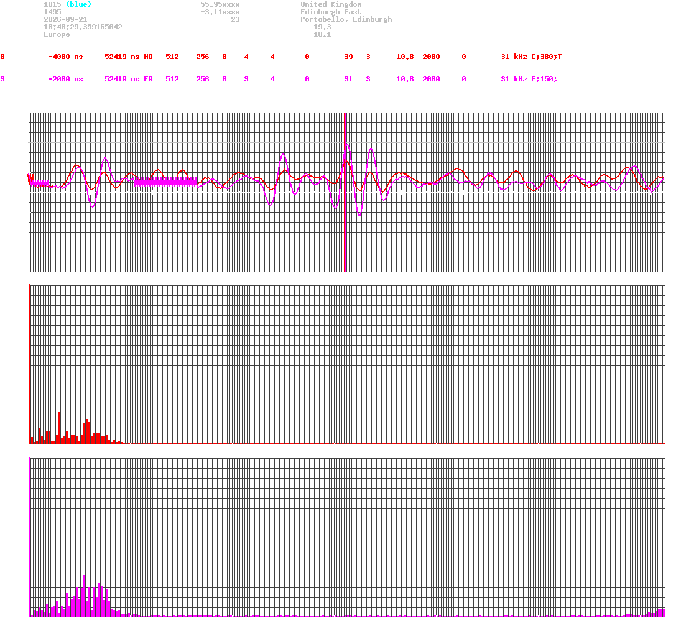Click the magenta row value 2000
The height and width of the screenshot is (631, 681).
(431, 79)
